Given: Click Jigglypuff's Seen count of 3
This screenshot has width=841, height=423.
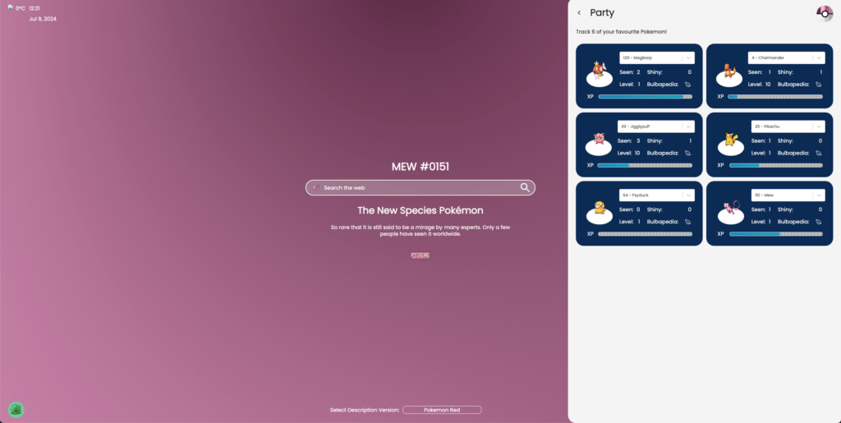Looking at the screenshot, I should [638, 141].
